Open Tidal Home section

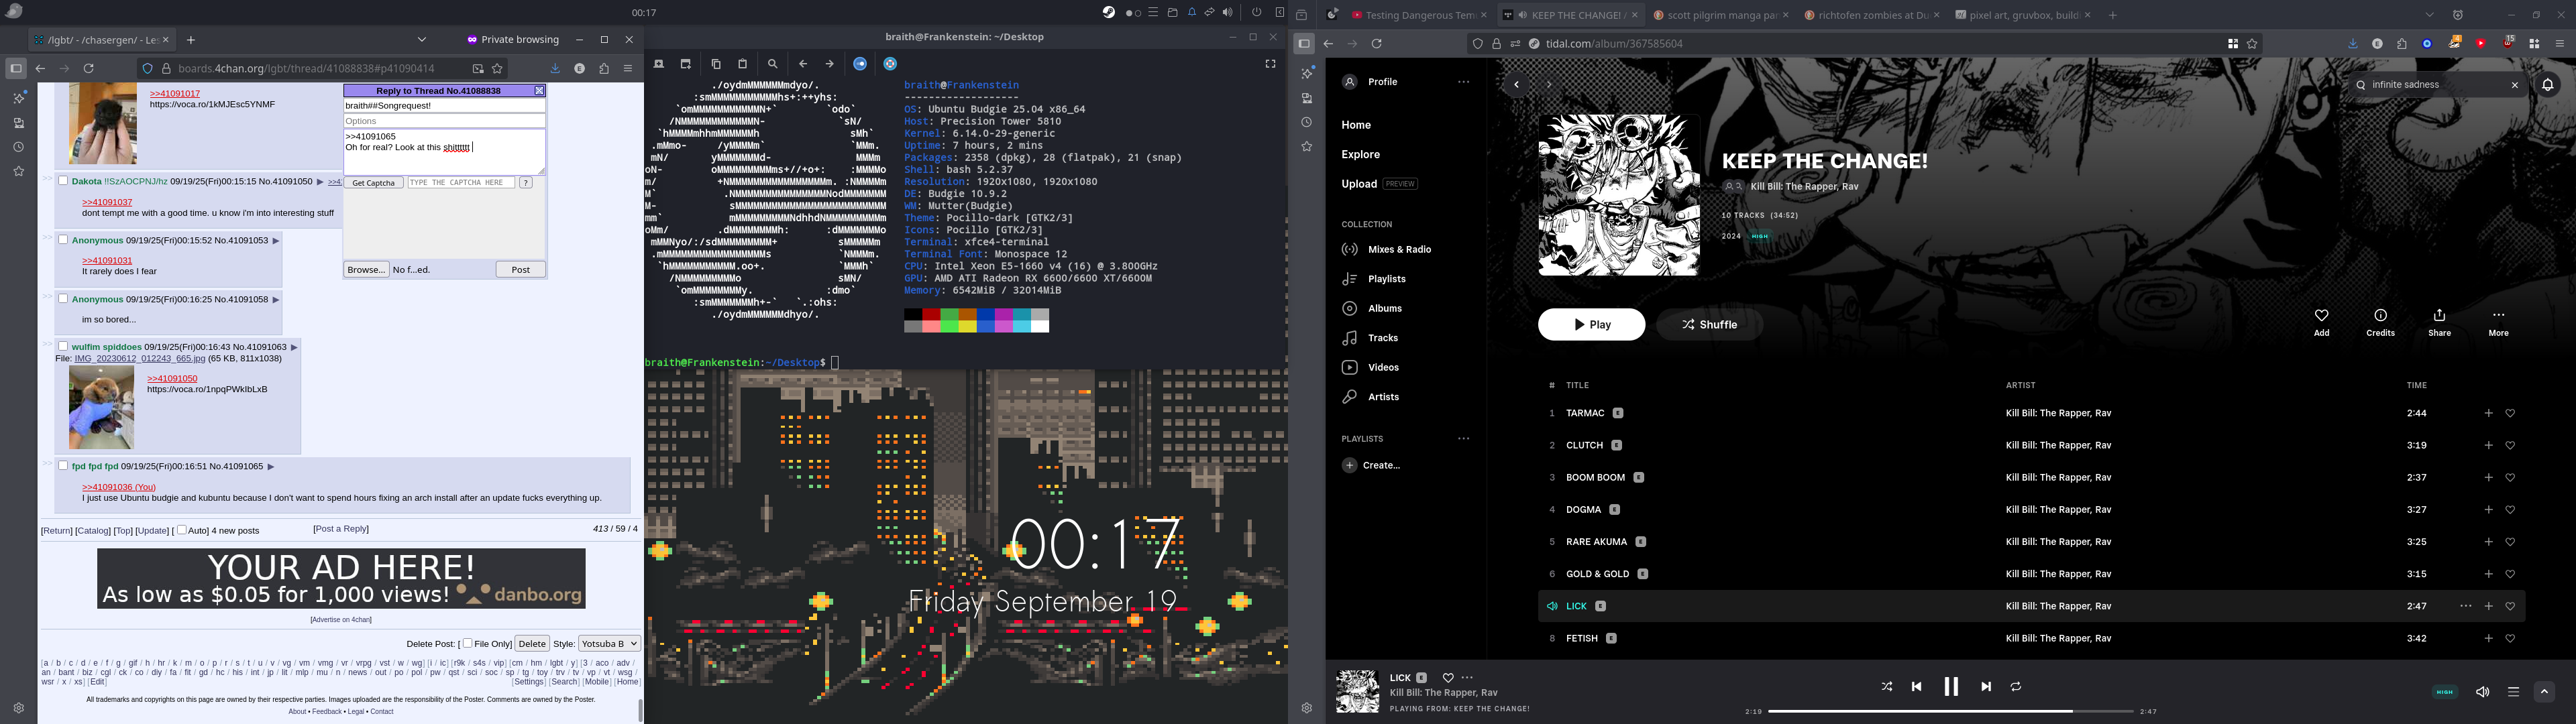tap(1356, 125)
